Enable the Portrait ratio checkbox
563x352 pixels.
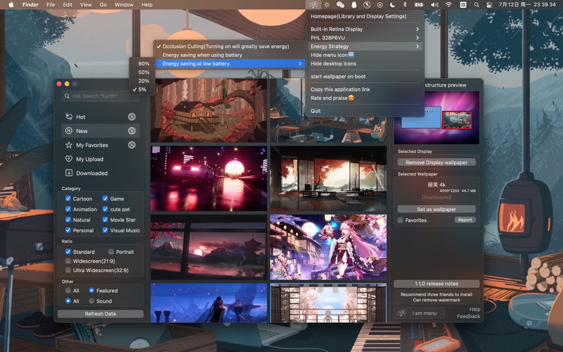point(111,251)
